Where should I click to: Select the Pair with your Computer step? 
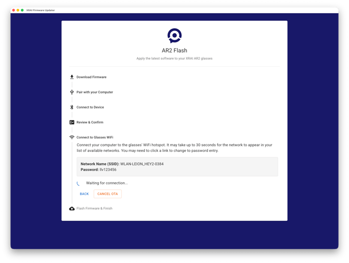click(x=95, y=92)
